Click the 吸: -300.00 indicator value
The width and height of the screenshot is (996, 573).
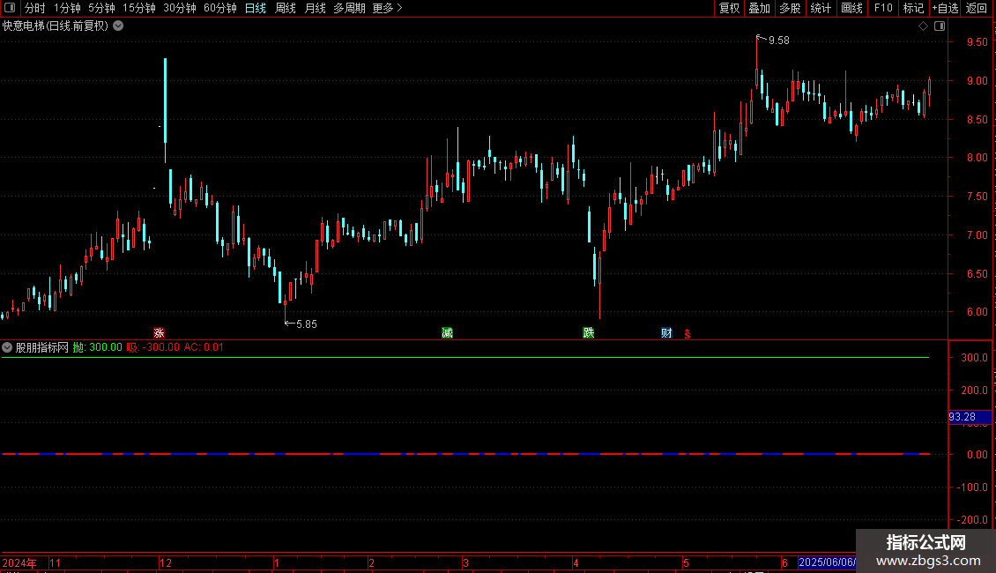pyautogui.click(x=152, y=347)
